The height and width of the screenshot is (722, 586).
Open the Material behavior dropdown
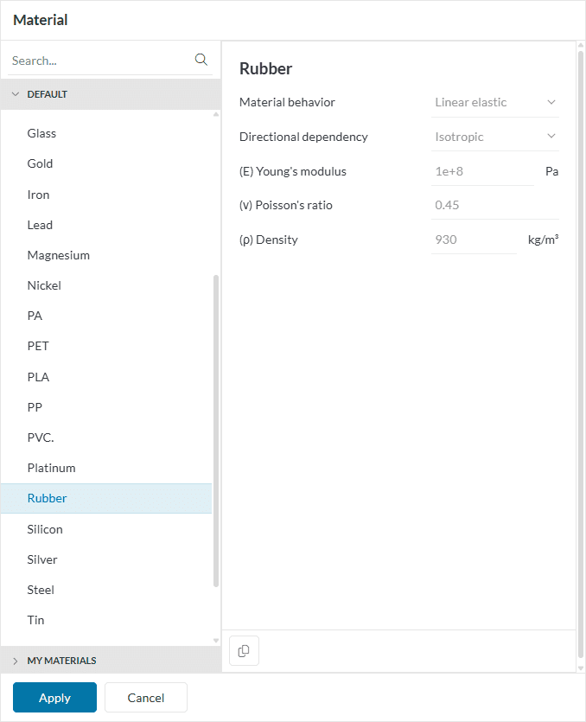(495, 102)
